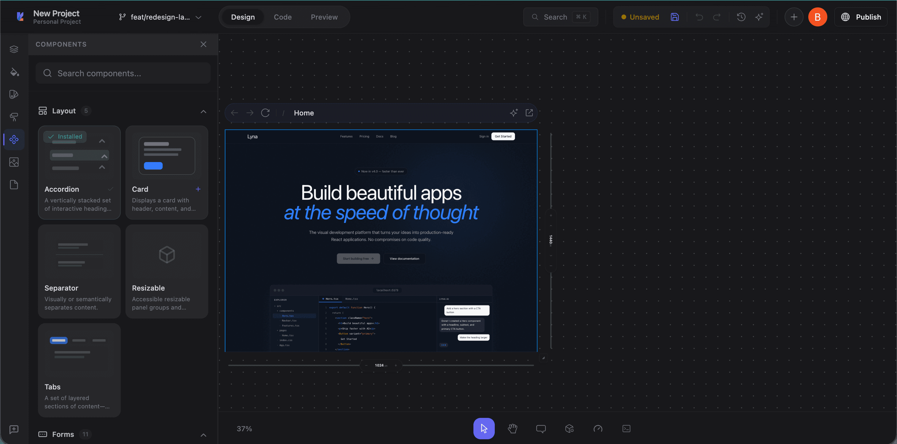Switch to the Code tab

(x=282, y=17)
